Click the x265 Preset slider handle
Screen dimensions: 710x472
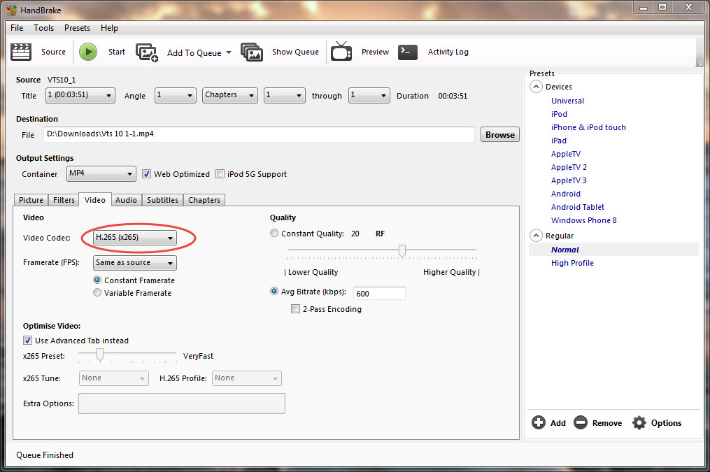click(x=100, y=355)
